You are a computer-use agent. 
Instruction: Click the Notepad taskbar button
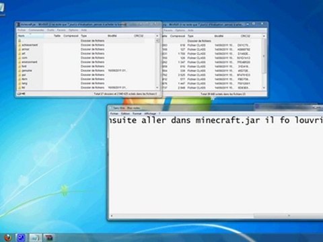pyautogui.click(x=36, y=237)
